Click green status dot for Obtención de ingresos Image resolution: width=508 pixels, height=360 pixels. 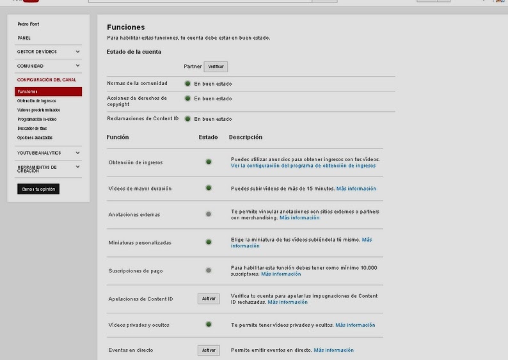point(209,162)
